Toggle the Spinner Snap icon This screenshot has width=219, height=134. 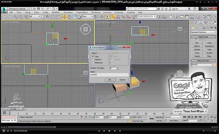128,17
